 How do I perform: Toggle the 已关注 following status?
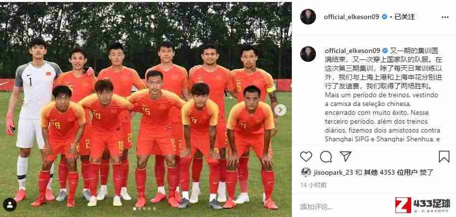coord(405,17)
